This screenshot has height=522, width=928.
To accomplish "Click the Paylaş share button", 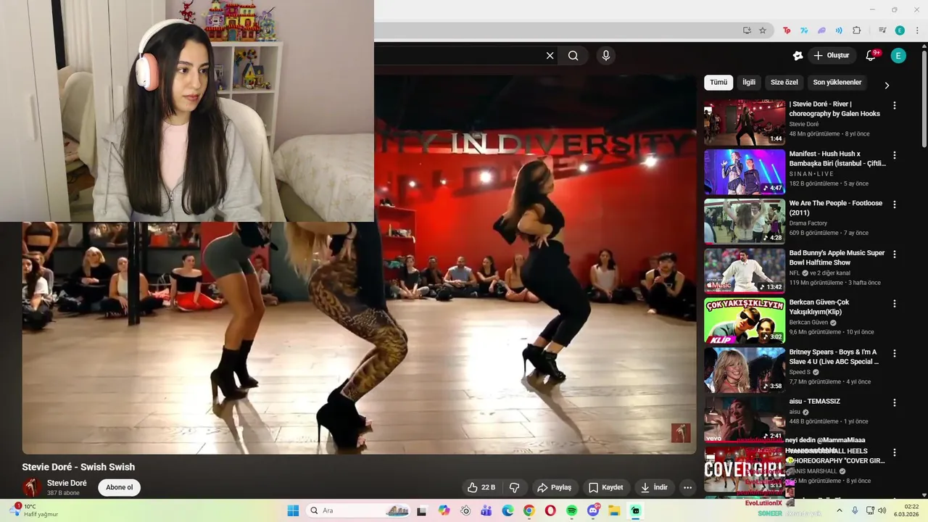I will click(x=554, y=487).
